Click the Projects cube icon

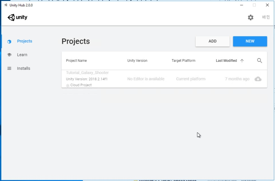pyautogui.click(x=9, y=42)
